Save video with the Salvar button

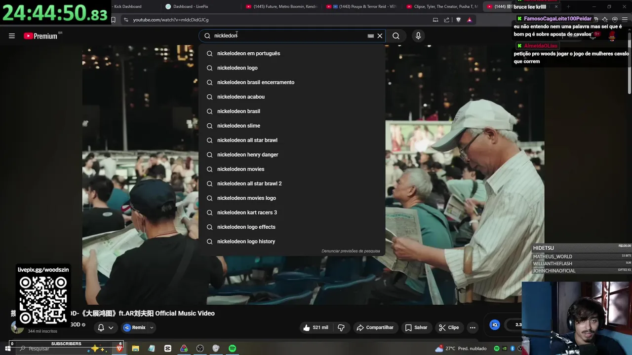(416, 327)
